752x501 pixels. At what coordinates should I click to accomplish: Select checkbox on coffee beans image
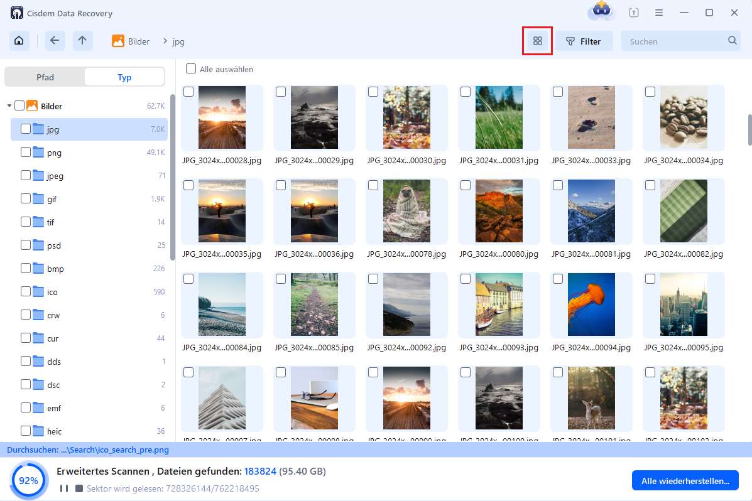click(x=650, y=92)
